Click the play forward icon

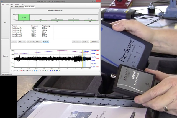click(54, 71)
